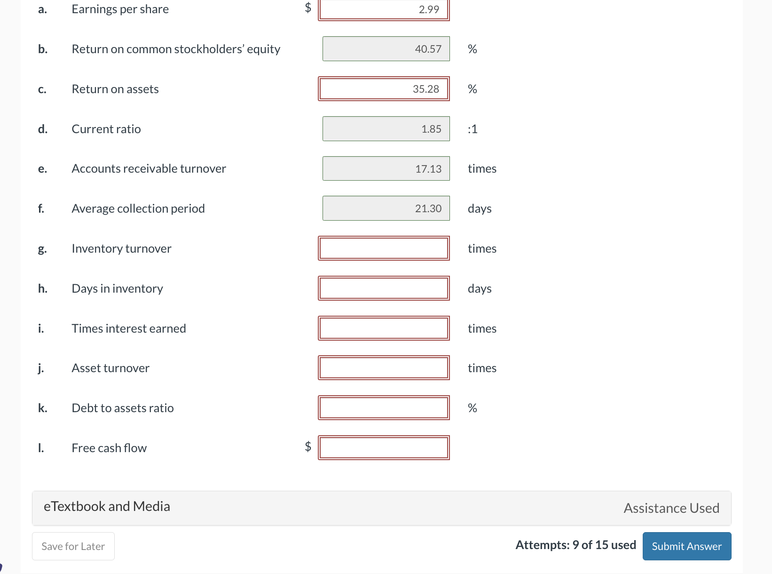The width and height of the screenshot is (772, 574).
Task: Select the Days in inventory answer field
Action: [383, 288]
